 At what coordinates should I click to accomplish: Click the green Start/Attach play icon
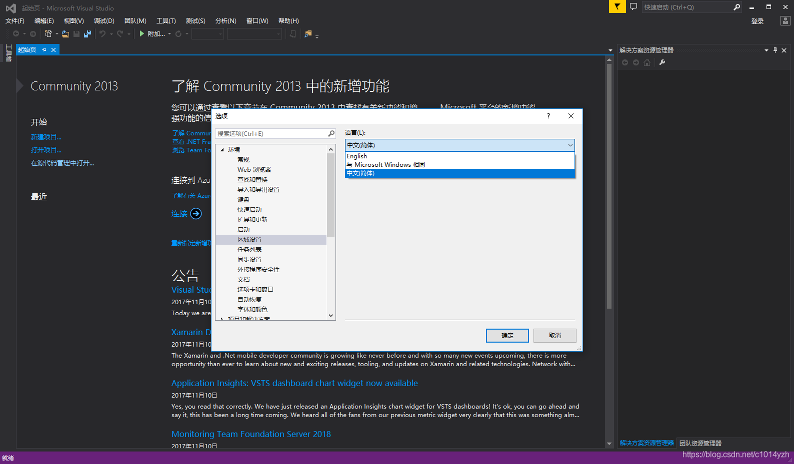pyautogui.click(x=142, y=33)
